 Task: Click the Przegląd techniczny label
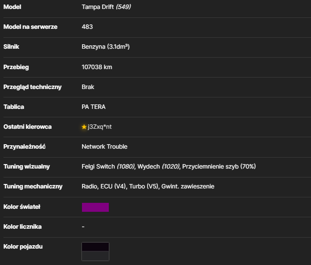point(32,87)
